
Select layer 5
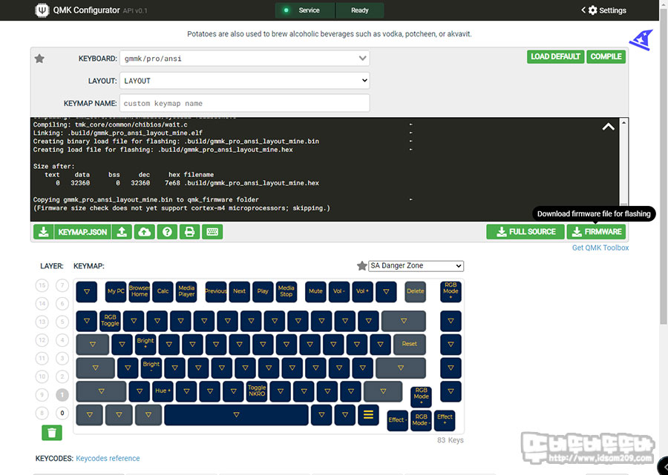point(62,322)
